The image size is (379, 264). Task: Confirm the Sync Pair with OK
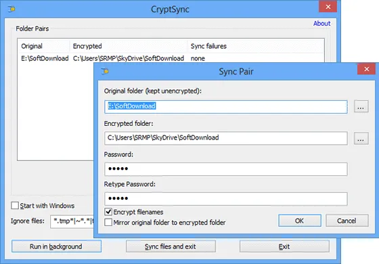click(x=300, y=221)
